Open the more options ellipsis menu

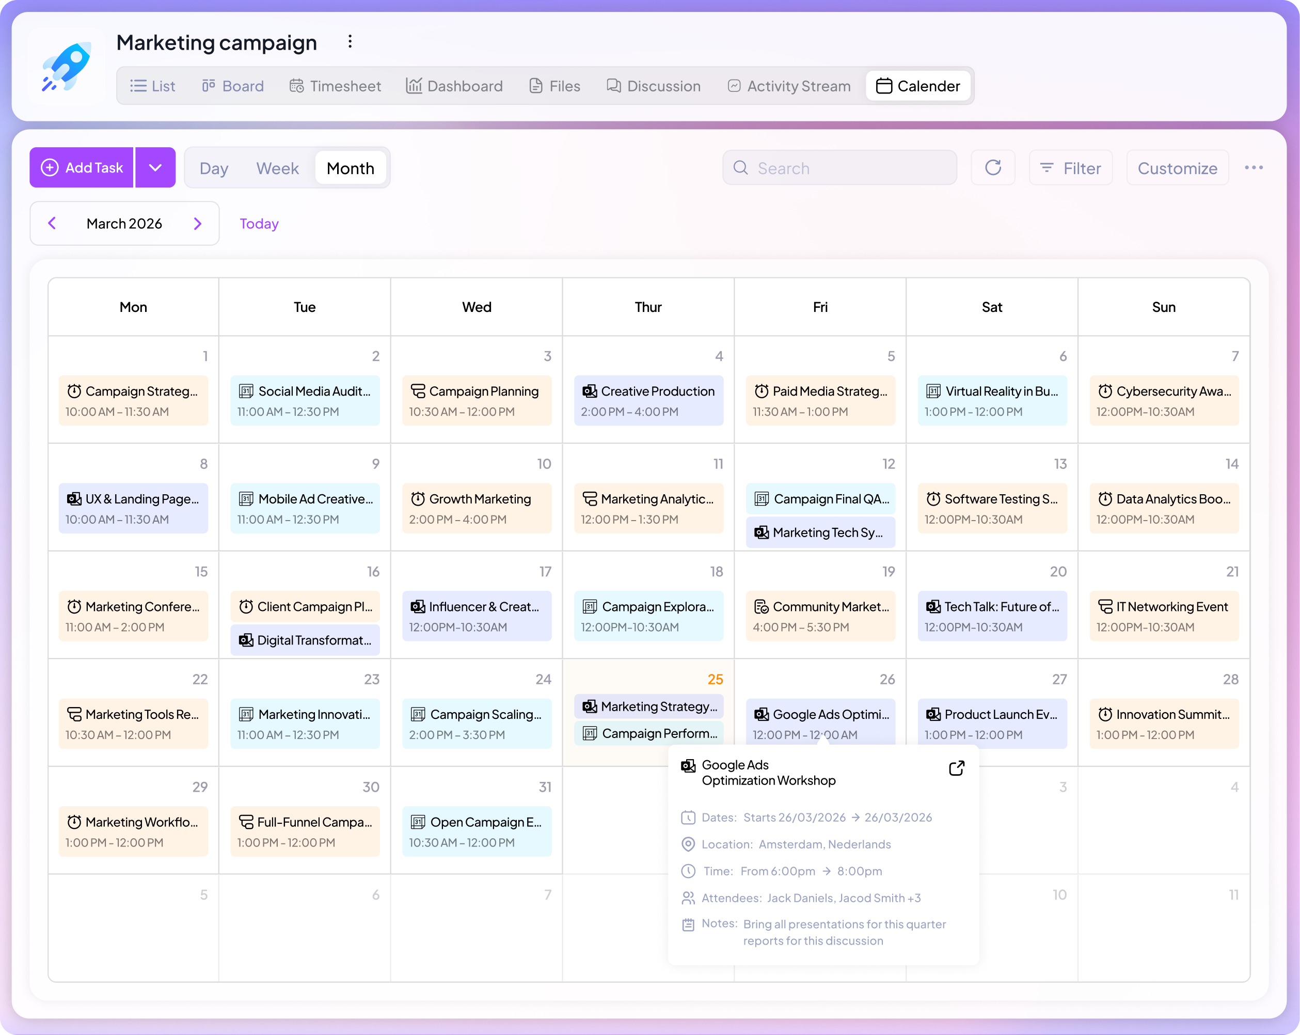tap(1254, 168)
